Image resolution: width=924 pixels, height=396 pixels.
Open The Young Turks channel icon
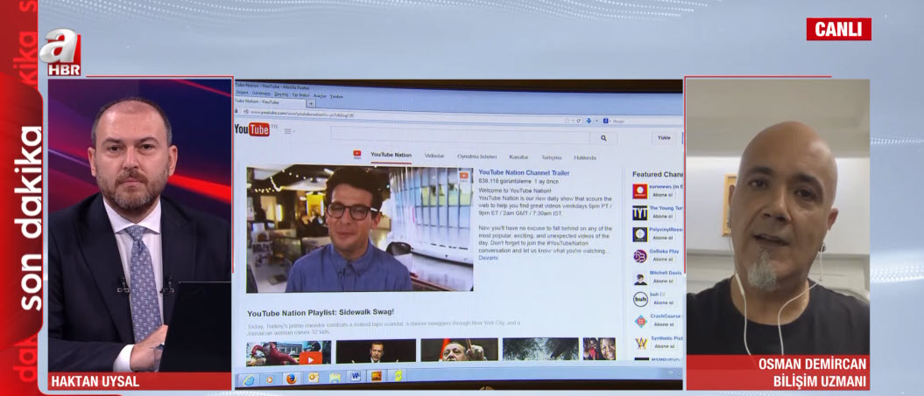(640, 212)
